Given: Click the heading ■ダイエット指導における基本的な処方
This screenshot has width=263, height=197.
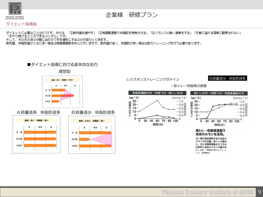Looking at the screenshot, I should [x=62, y=65].
